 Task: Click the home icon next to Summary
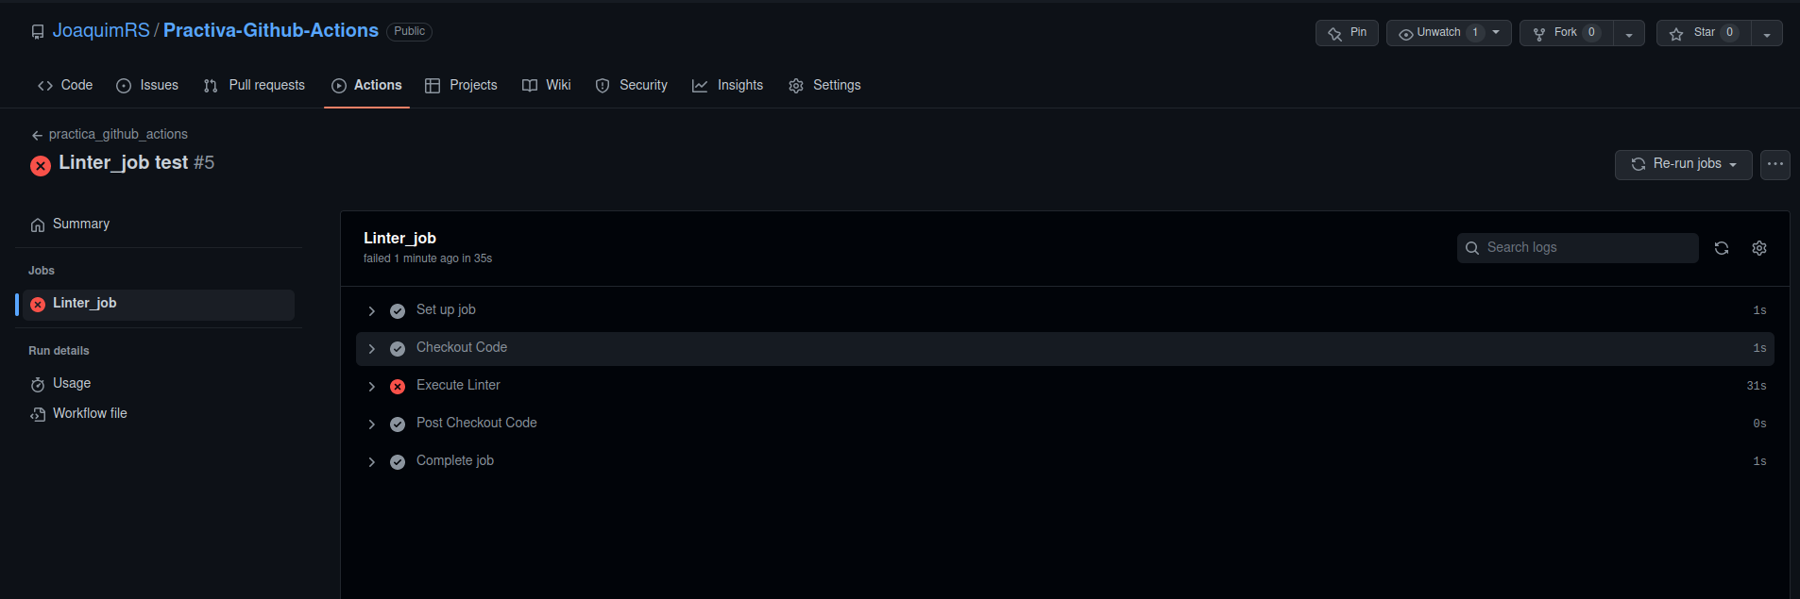click(x=38, y=225)
